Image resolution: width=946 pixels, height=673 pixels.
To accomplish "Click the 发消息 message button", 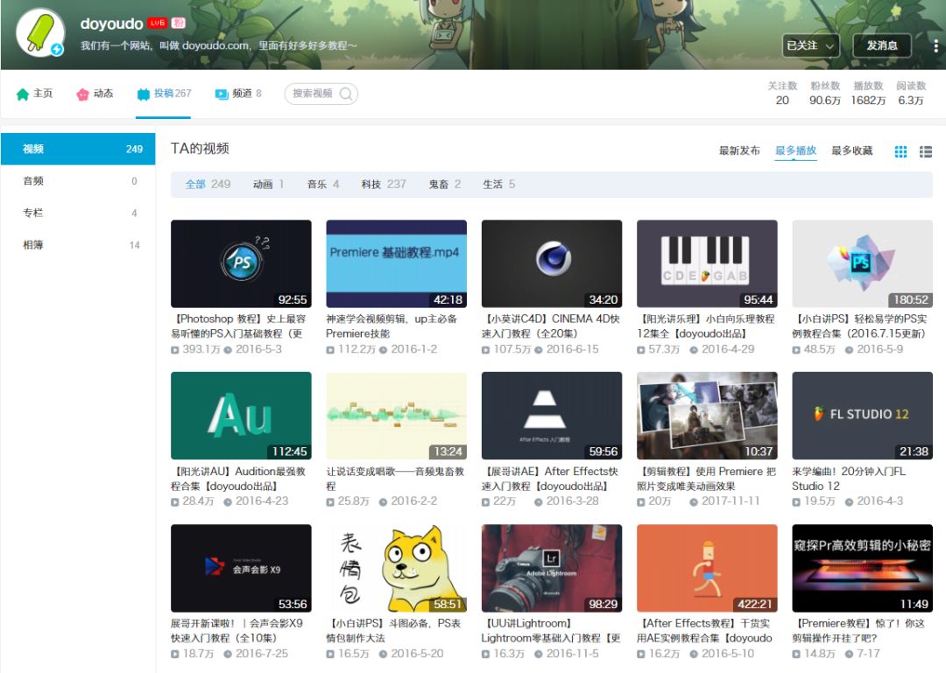I will (881, 46).
